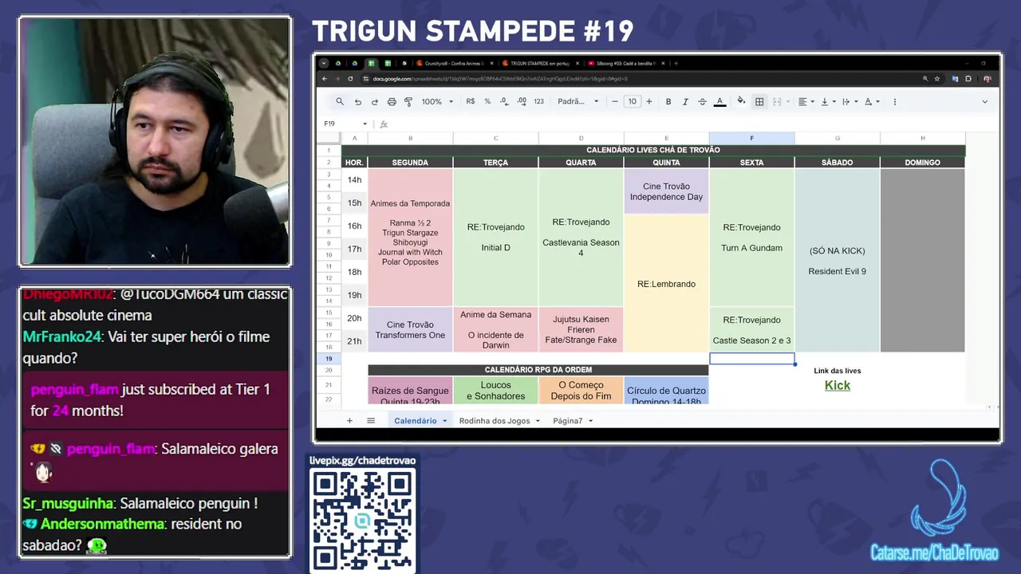Toggle italic formatting

pyautogui.click(x=684, y=101)
